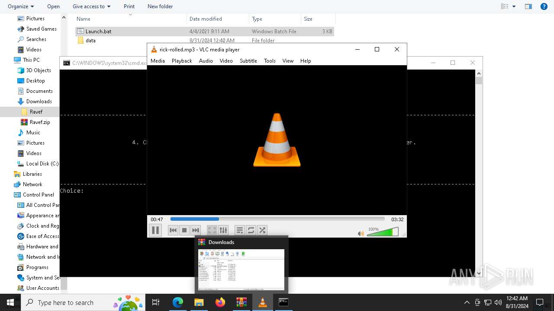
Task: Open Tools menu in VLC
Action: (x=270, y=61)
